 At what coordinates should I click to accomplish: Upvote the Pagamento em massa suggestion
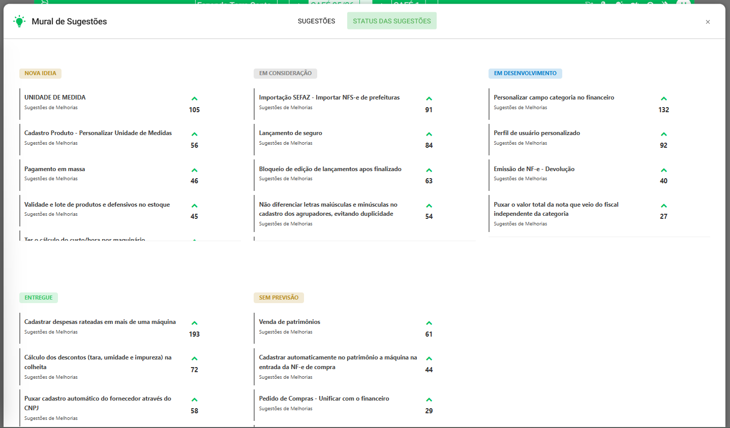pos(194,171)
